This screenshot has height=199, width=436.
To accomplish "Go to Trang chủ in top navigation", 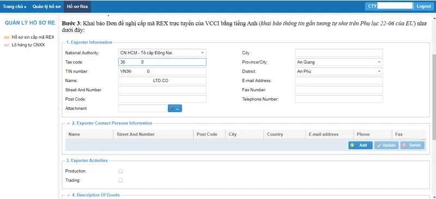I will (x=15, y=7).
